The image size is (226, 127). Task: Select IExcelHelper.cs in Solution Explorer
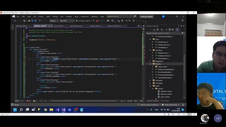pyautogui.click(x=163, y=59)
